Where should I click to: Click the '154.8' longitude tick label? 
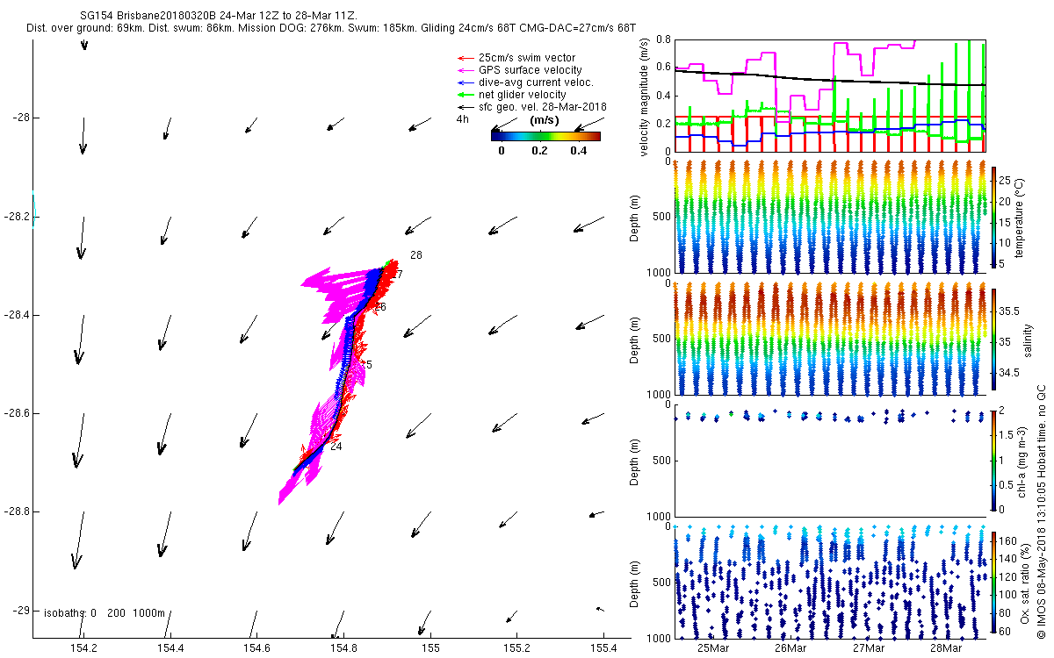pos(343,648)
